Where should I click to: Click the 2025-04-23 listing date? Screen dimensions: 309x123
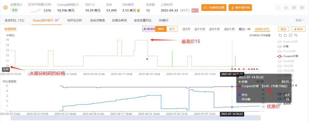pos(169,11)
